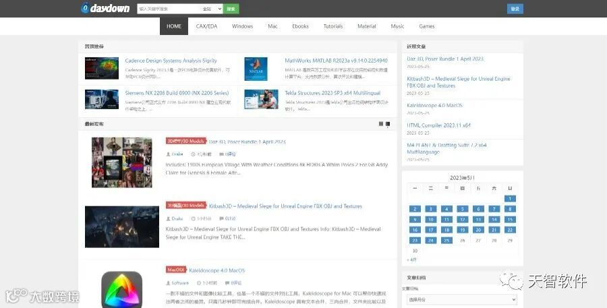Click the Daz 3D collage thumbnail
The width and height of the screenshot is (607, 308).
(122, 162)
